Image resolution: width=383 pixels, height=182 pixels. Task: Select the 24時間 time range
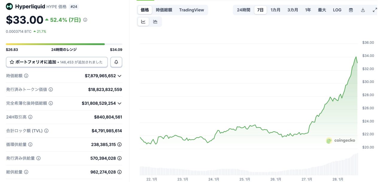(244, 10)
